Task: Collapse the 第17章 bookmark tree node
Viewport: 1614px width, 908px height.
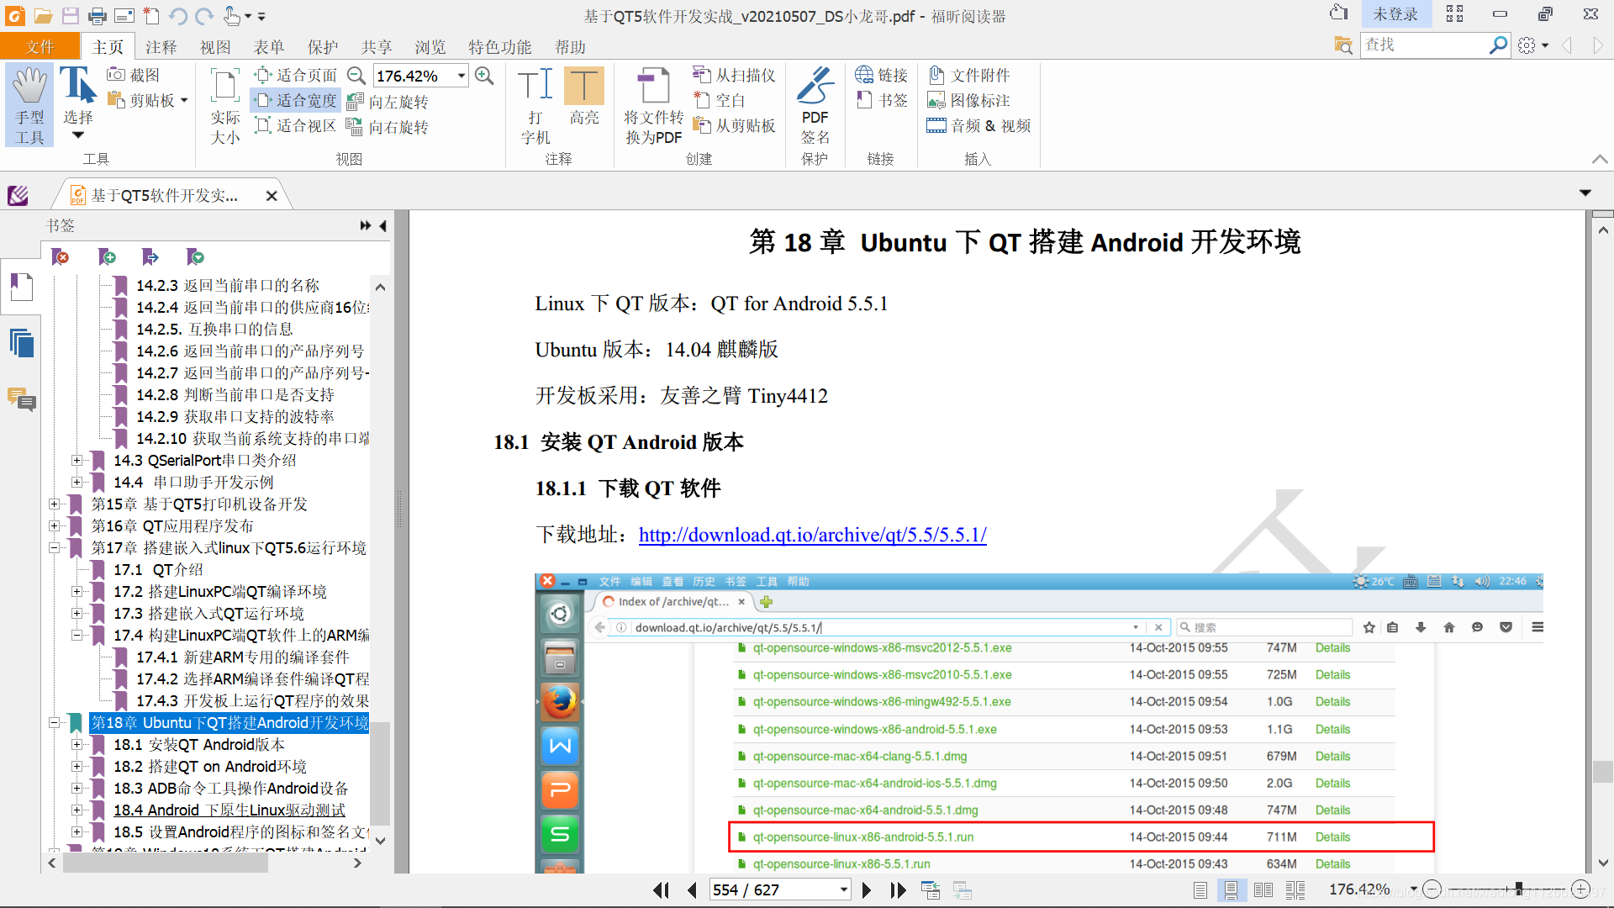Action: [54, 548]
